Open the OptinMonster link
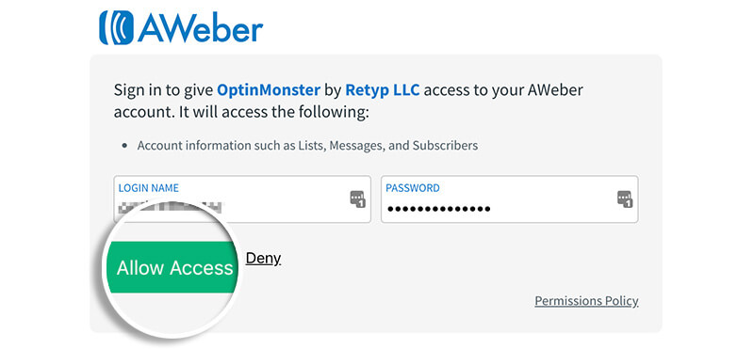This screenshot has width=754, height=349. click(269, 89)
